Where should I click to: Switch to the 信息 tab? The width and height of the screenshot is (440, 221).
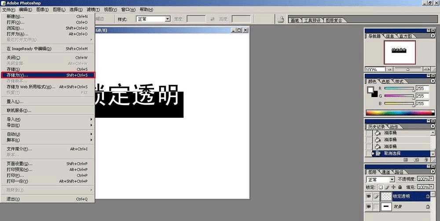click(390, 36)
